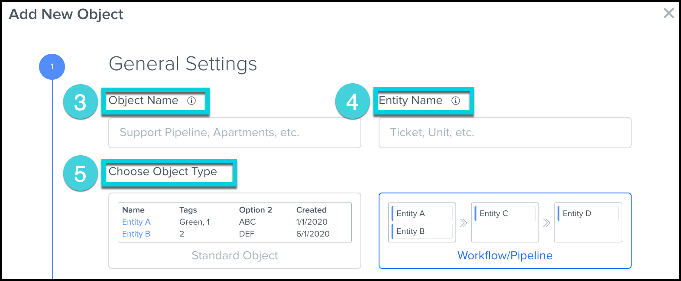Click the info icon beside Object Name
Viewport: 681px width, 281px height.
coord(191,101)
